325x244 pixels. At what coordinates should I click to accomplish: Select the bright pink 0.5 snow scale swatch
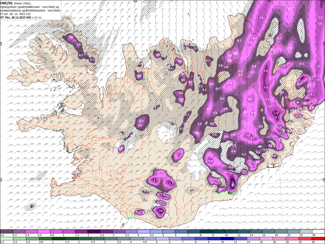coord(44,231)
